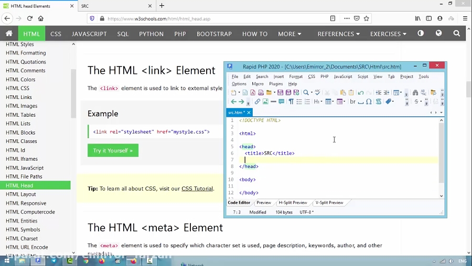Expand the REFERENCES dropdown
Image resolution: width=472 pixels, height=266 pixels.
pyautogui.click(x=339, y=34)
